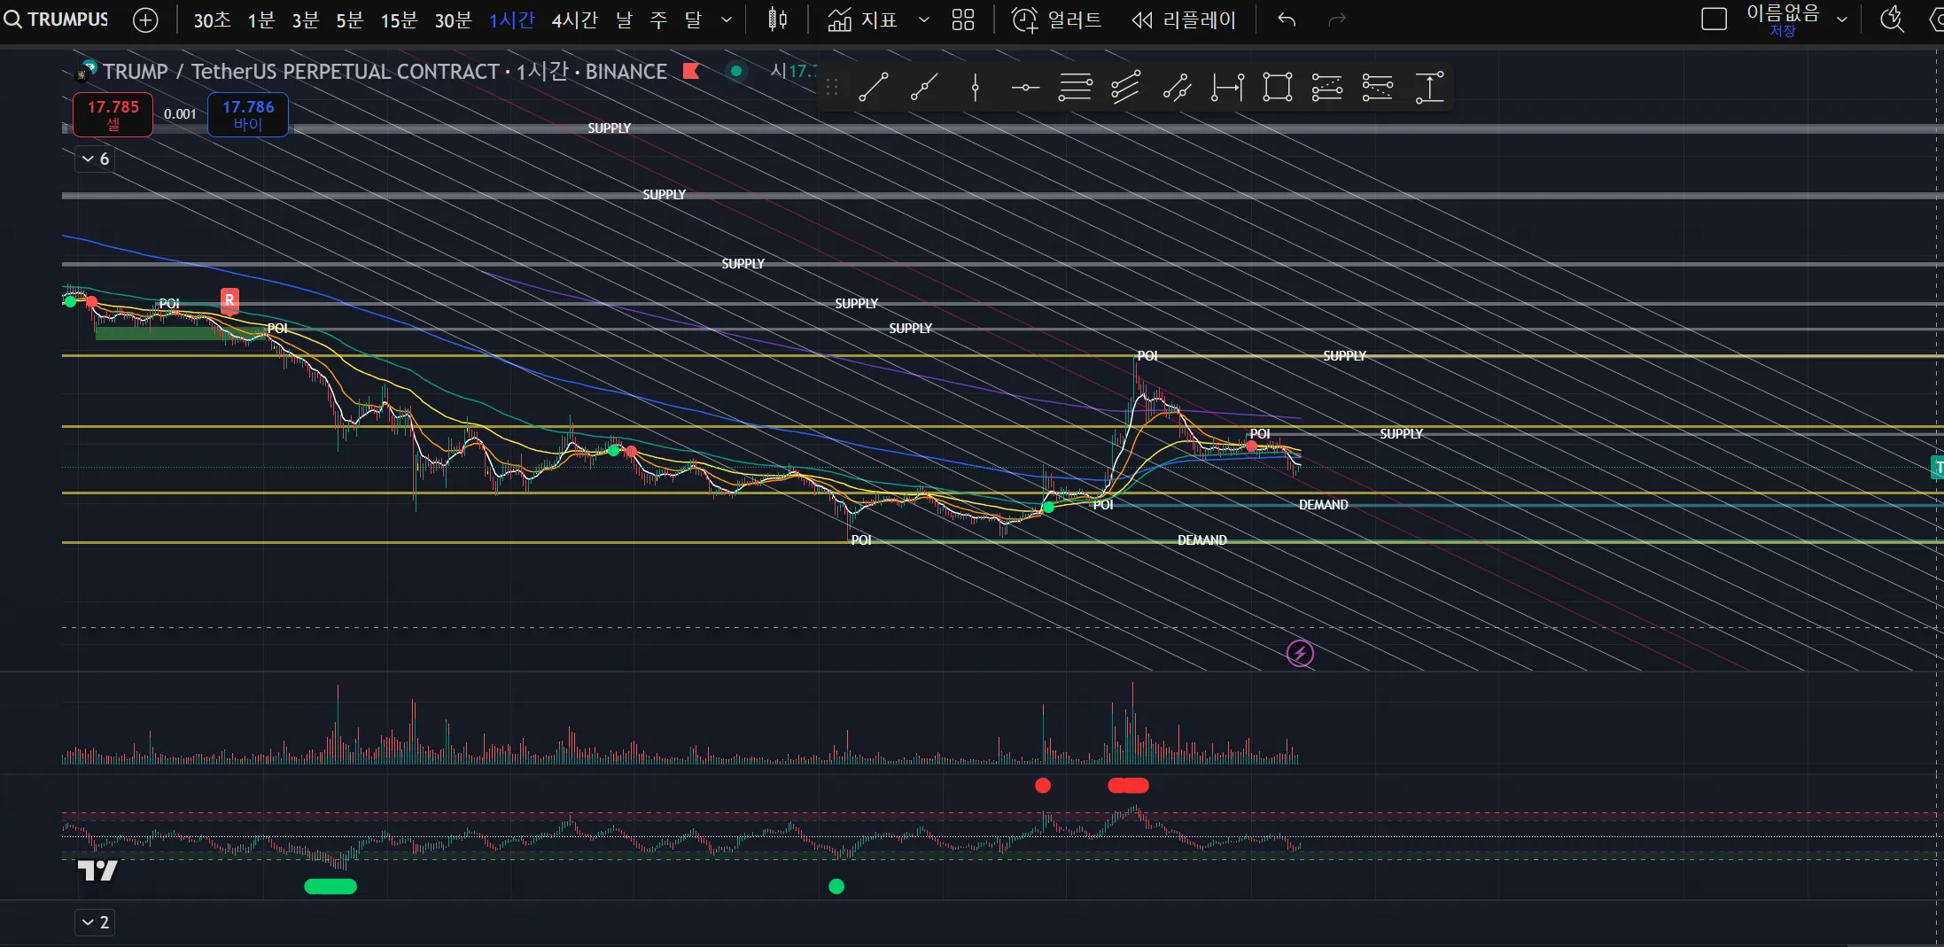1944x947 pixels.
Task: Click the green T price label
Action: click(1938, 467)
